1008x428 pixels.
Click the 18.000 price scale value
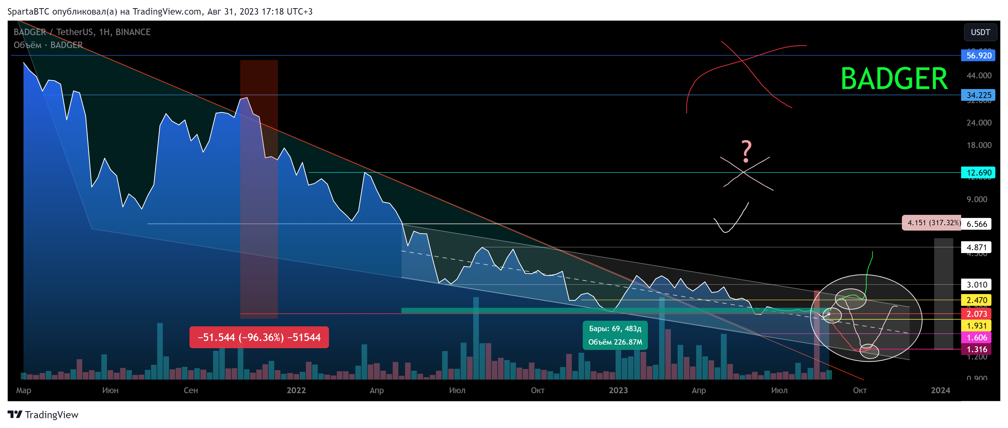point(979,145)
